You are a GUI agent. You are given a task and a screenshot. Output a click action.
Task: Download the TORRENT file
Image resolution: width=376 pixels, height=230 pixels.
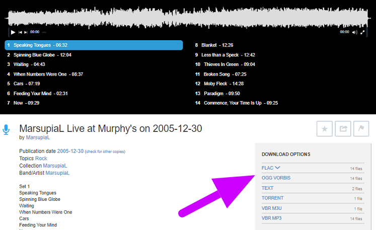click(272, 198)
